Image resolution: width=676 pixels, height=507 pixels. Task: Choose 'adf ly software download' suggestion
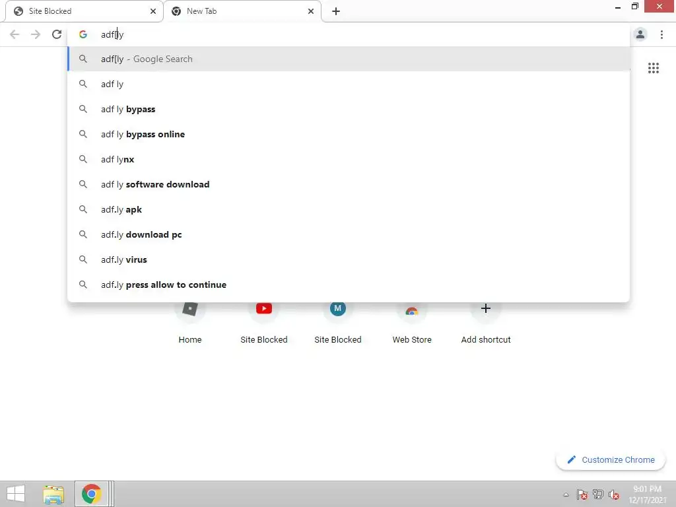[349, 184]
